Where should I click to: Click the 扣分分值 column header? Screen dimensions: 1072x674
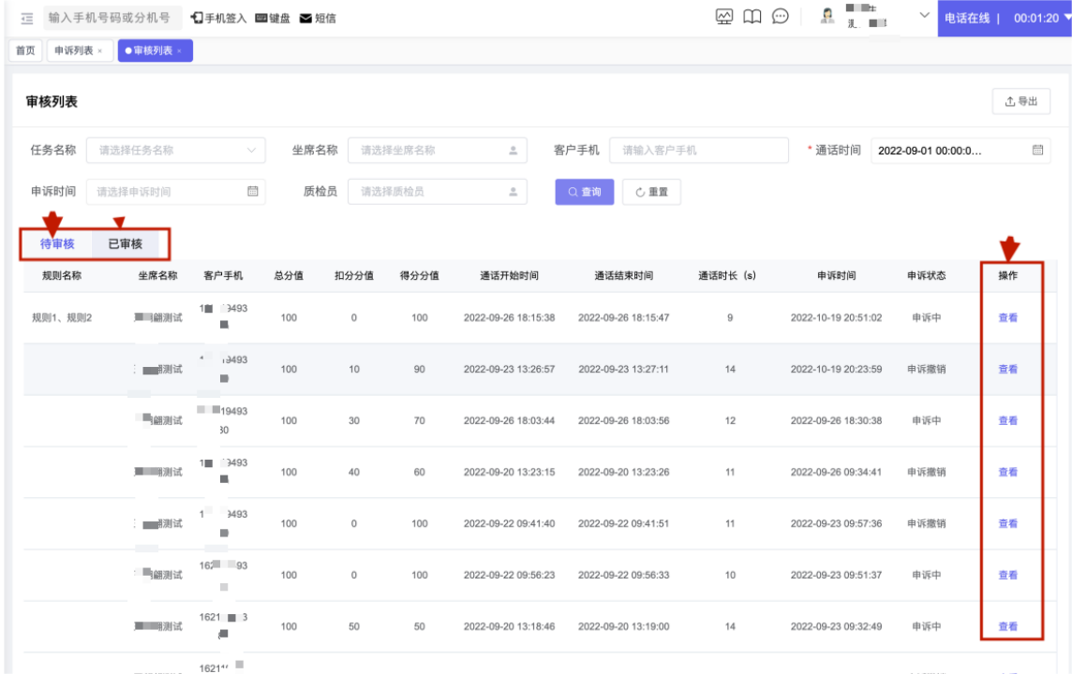(353, 276)
